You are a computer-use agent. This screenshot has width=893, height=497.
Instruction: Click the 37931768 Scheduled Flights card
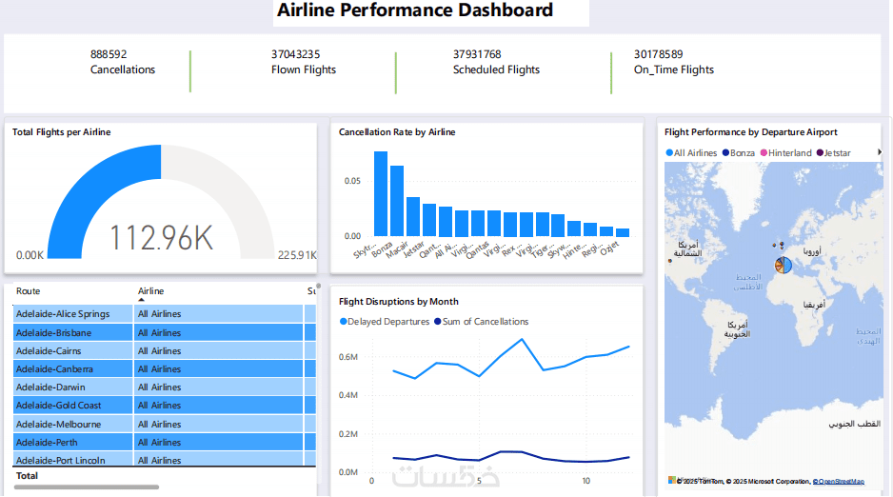click(496, 62)
